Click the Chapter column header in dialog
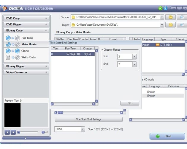 [88, 49]
